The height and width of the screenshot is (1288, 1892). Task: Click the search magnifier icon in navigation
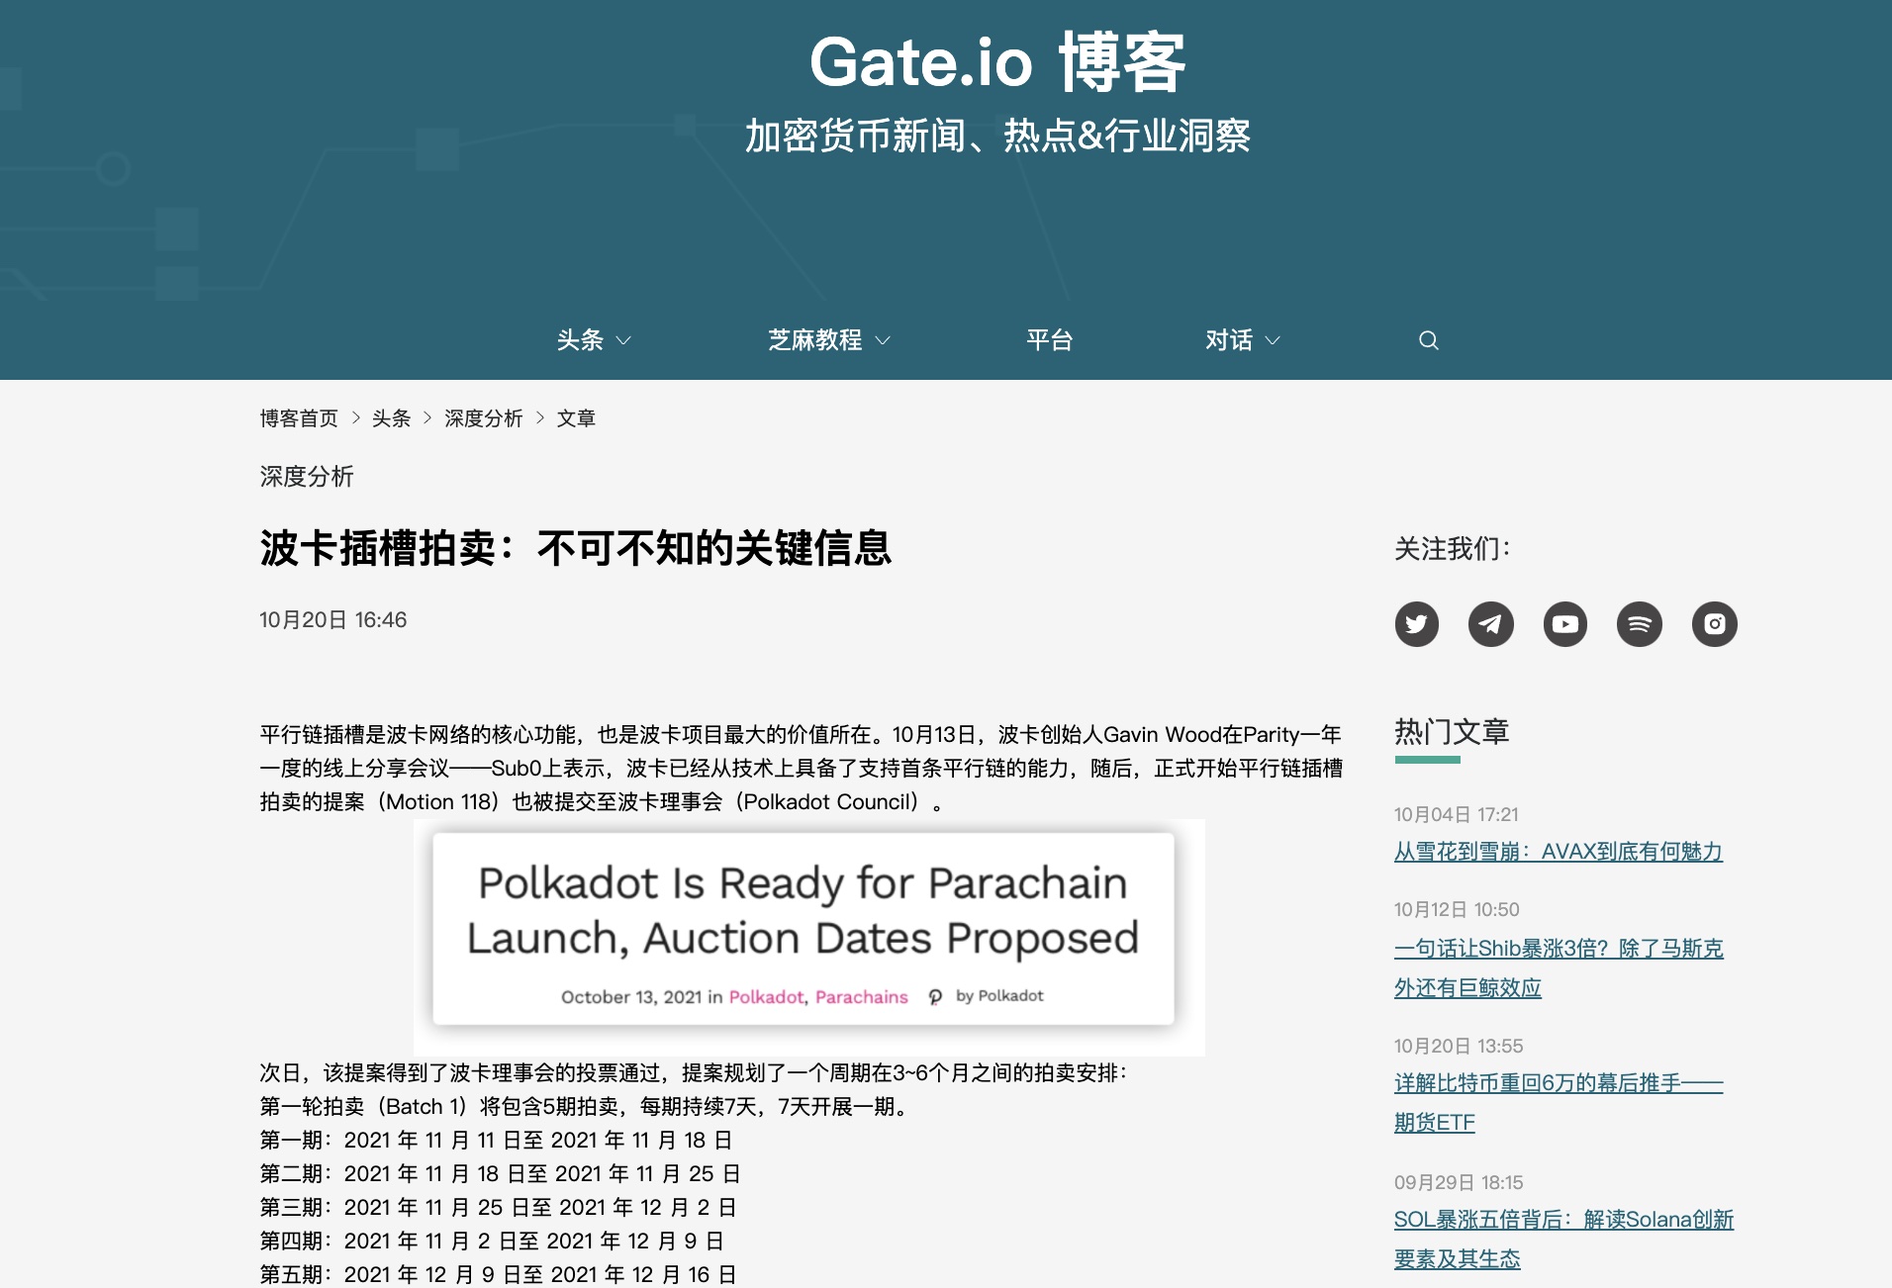click(x=1428, y=340)
